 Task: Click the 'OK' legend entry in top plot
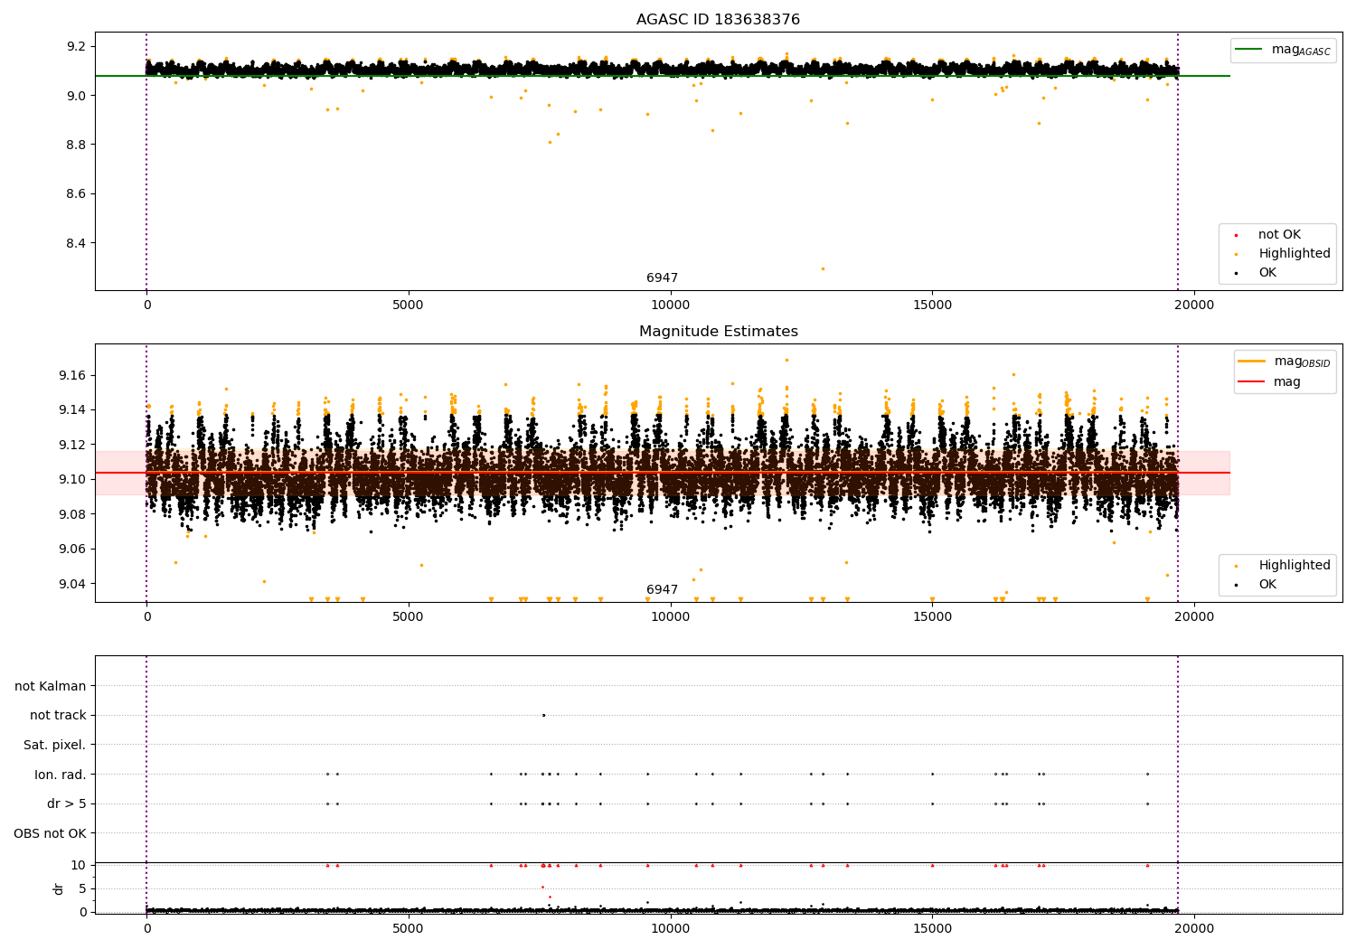click(1267, 273)
